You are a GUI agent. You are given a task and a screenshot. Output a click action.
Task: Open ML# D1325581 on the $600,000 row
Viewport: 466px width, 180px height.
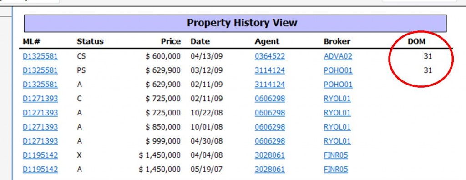pyautogui.click(x=40, y=56)
